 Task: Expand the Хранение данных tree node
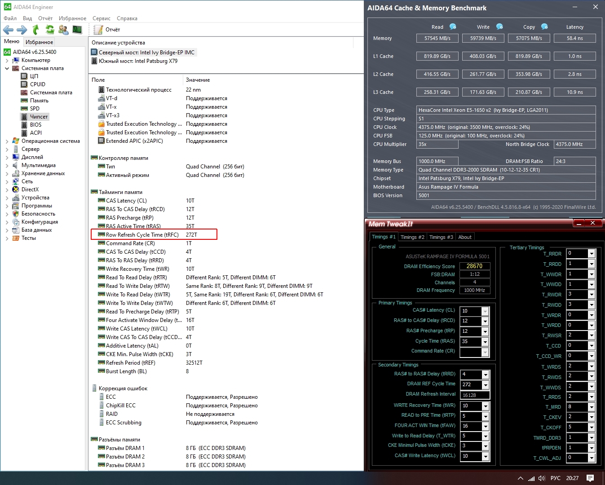click(x=7, y=173)
